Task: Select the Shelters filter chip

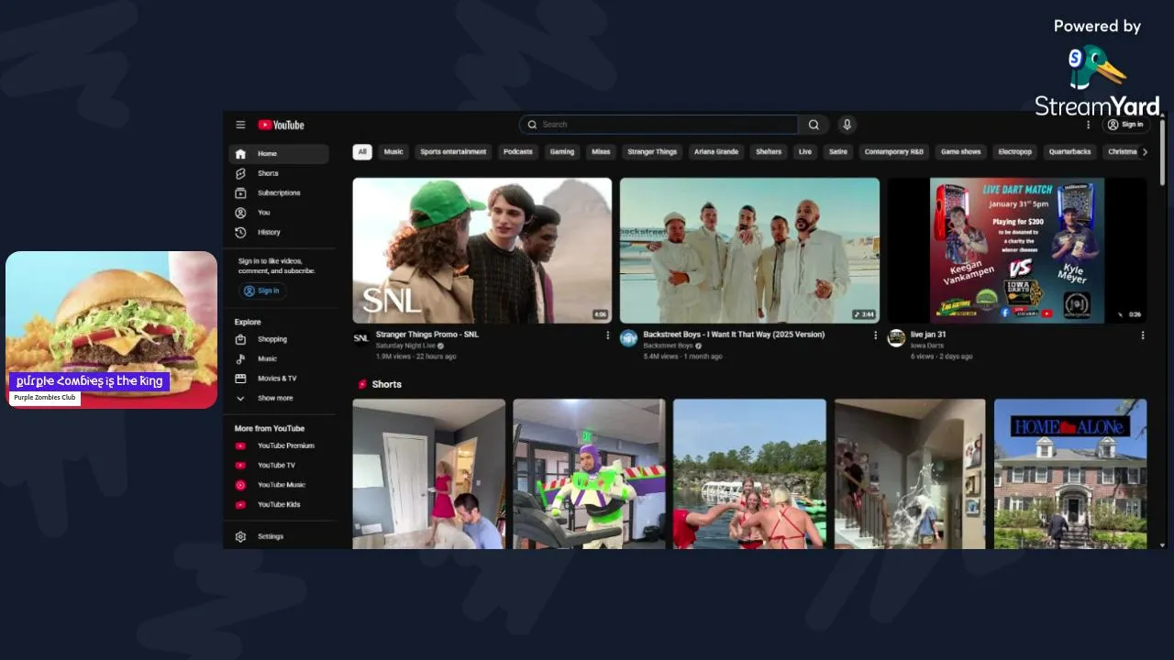Action: pyautogui.click(x=769, y=152)
